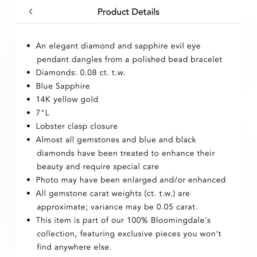
Task: Click 'Photo may have been enlarged and/or enhanced'
Action: point(131,180)
